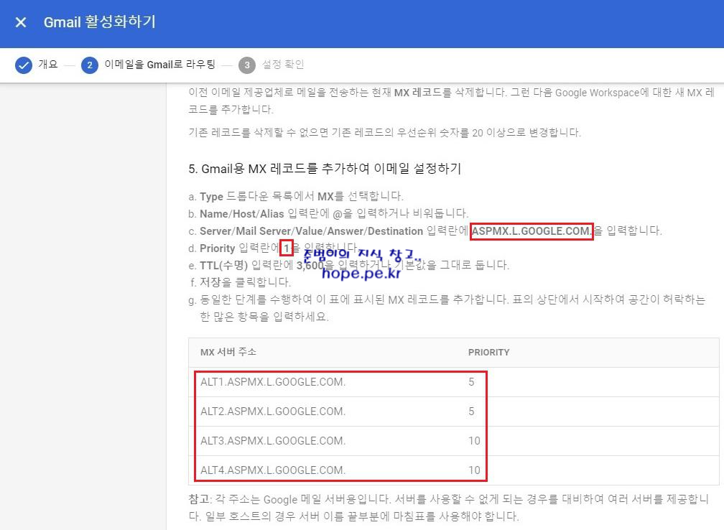Click priority 5 in ALT2 row
This screenshot has width=724, height=530.
[x=471, y=412]
